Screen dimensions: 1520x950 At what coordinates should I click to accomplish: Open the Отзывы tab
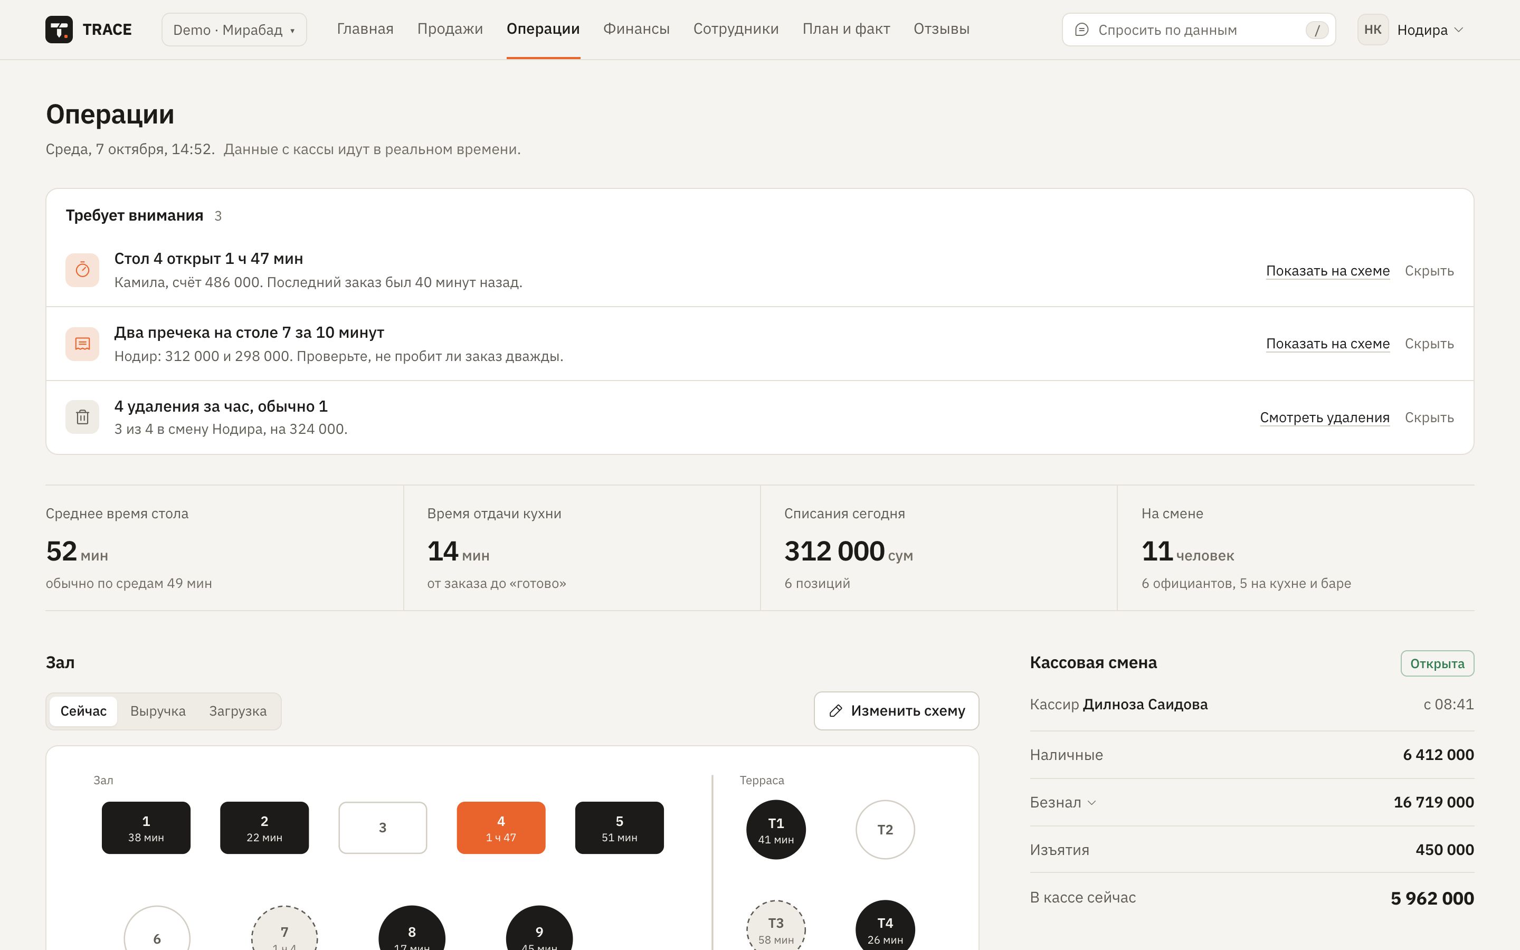coord(942,29)
